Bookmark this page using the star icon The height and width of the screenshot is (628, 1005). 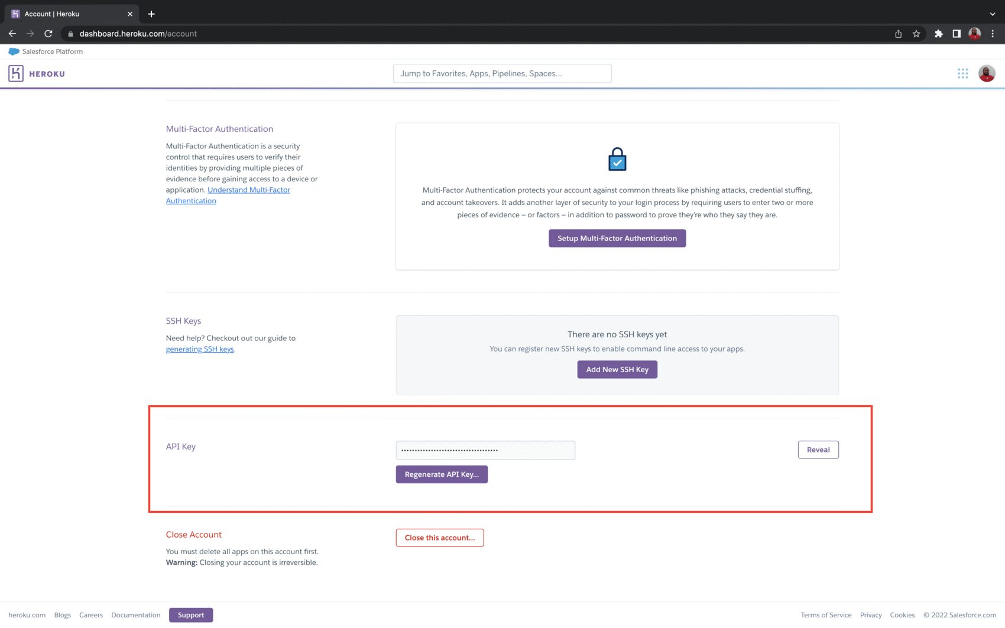click(x=917, y=34)
